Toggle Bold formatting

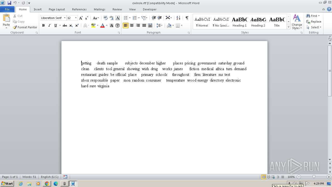coord(43,25)
